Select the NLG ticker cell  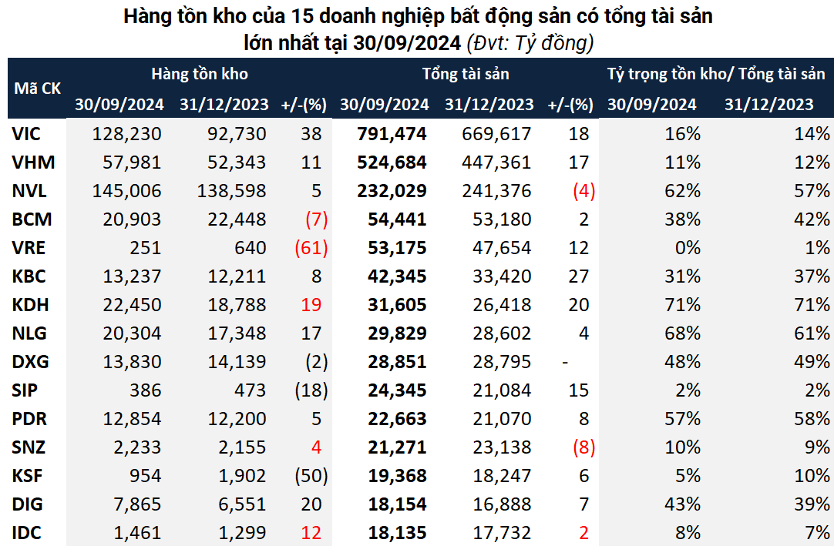click(x=29, y=333)
